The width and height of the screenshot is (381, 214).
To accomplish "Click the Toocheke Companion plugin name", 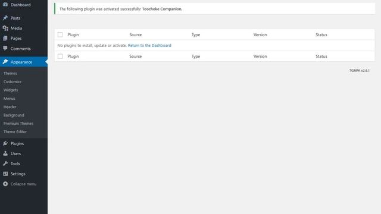I will 162,9.
